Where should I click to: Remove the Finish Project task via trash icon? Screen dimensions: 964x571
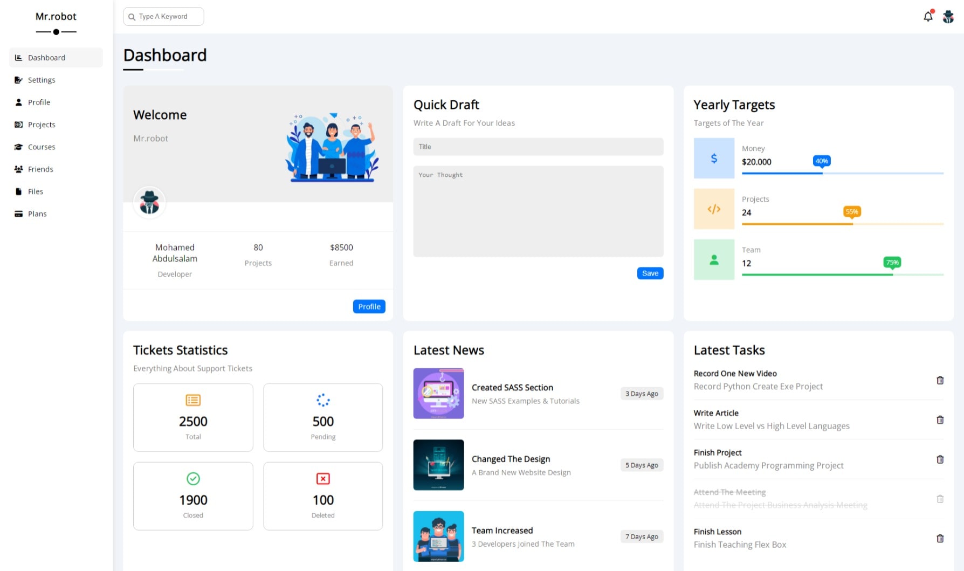[940, 459]
